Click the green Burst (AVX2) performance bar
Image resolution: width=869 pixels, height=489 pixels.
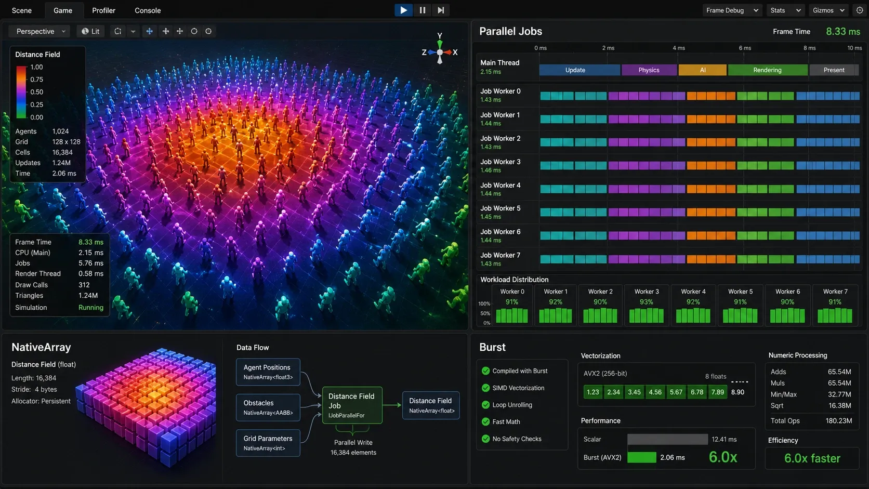tap(642, 458)
